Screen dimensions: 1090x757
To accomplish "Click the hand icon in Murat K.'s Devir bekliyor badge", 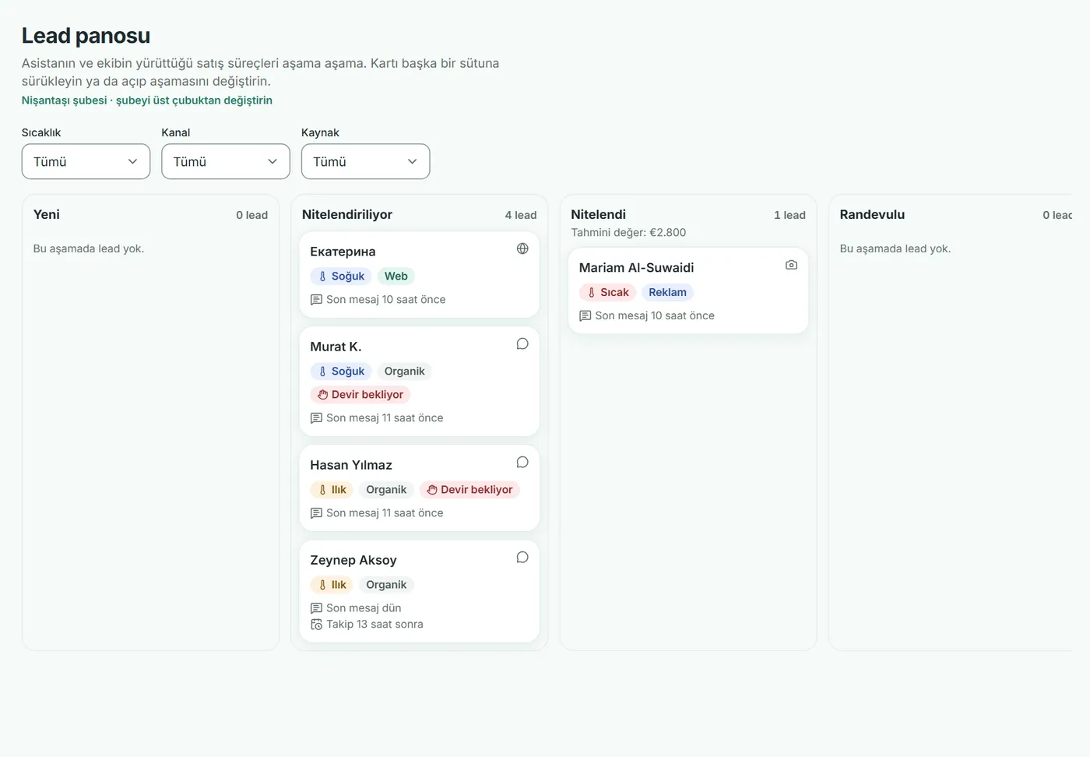I will click(x=322, y=395).
